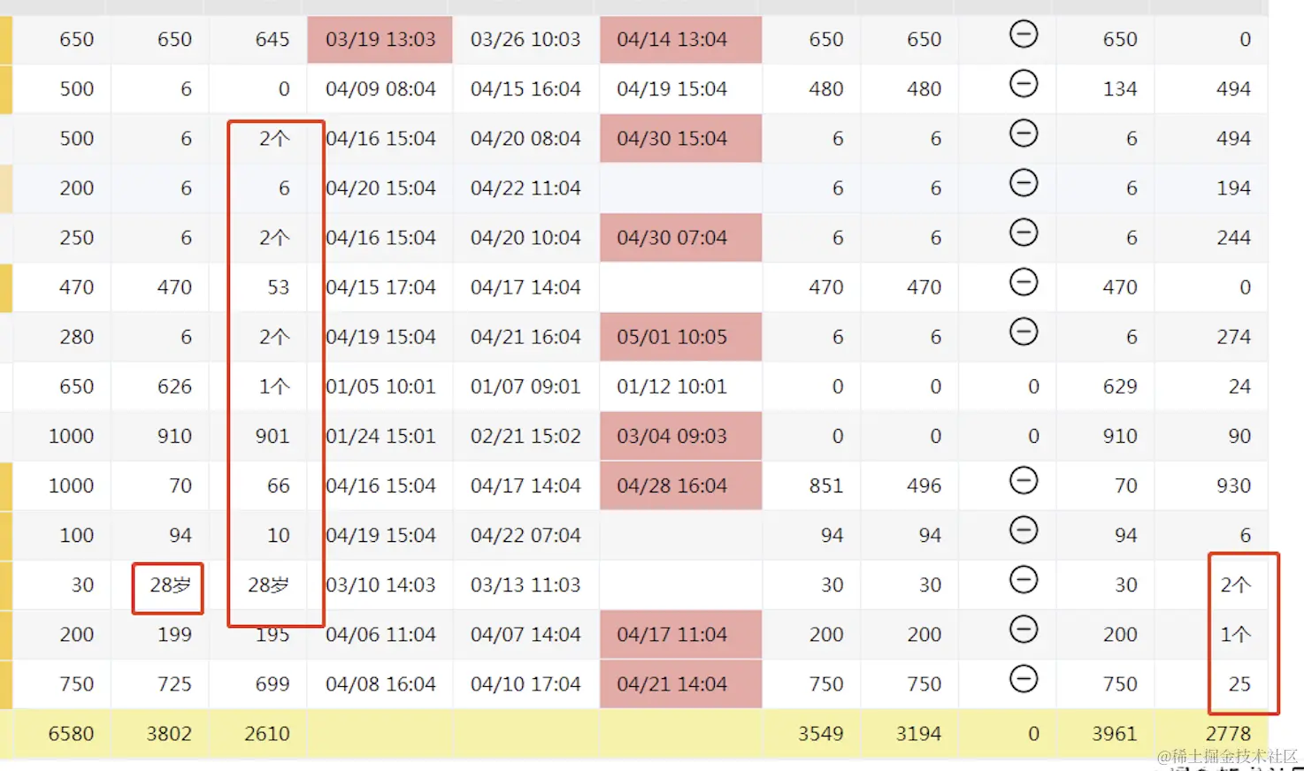Click the 02/21 15:02 date cell
1304x771 pixels.
[x=525, y=436]
